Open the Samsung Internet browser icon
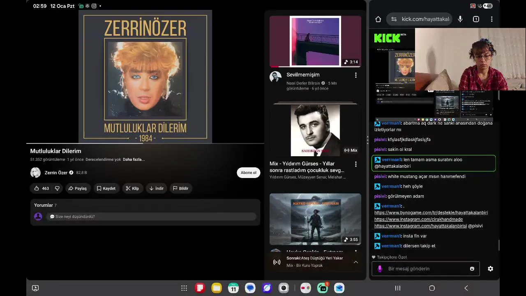The image size is (526, 296). pos(267,288)
